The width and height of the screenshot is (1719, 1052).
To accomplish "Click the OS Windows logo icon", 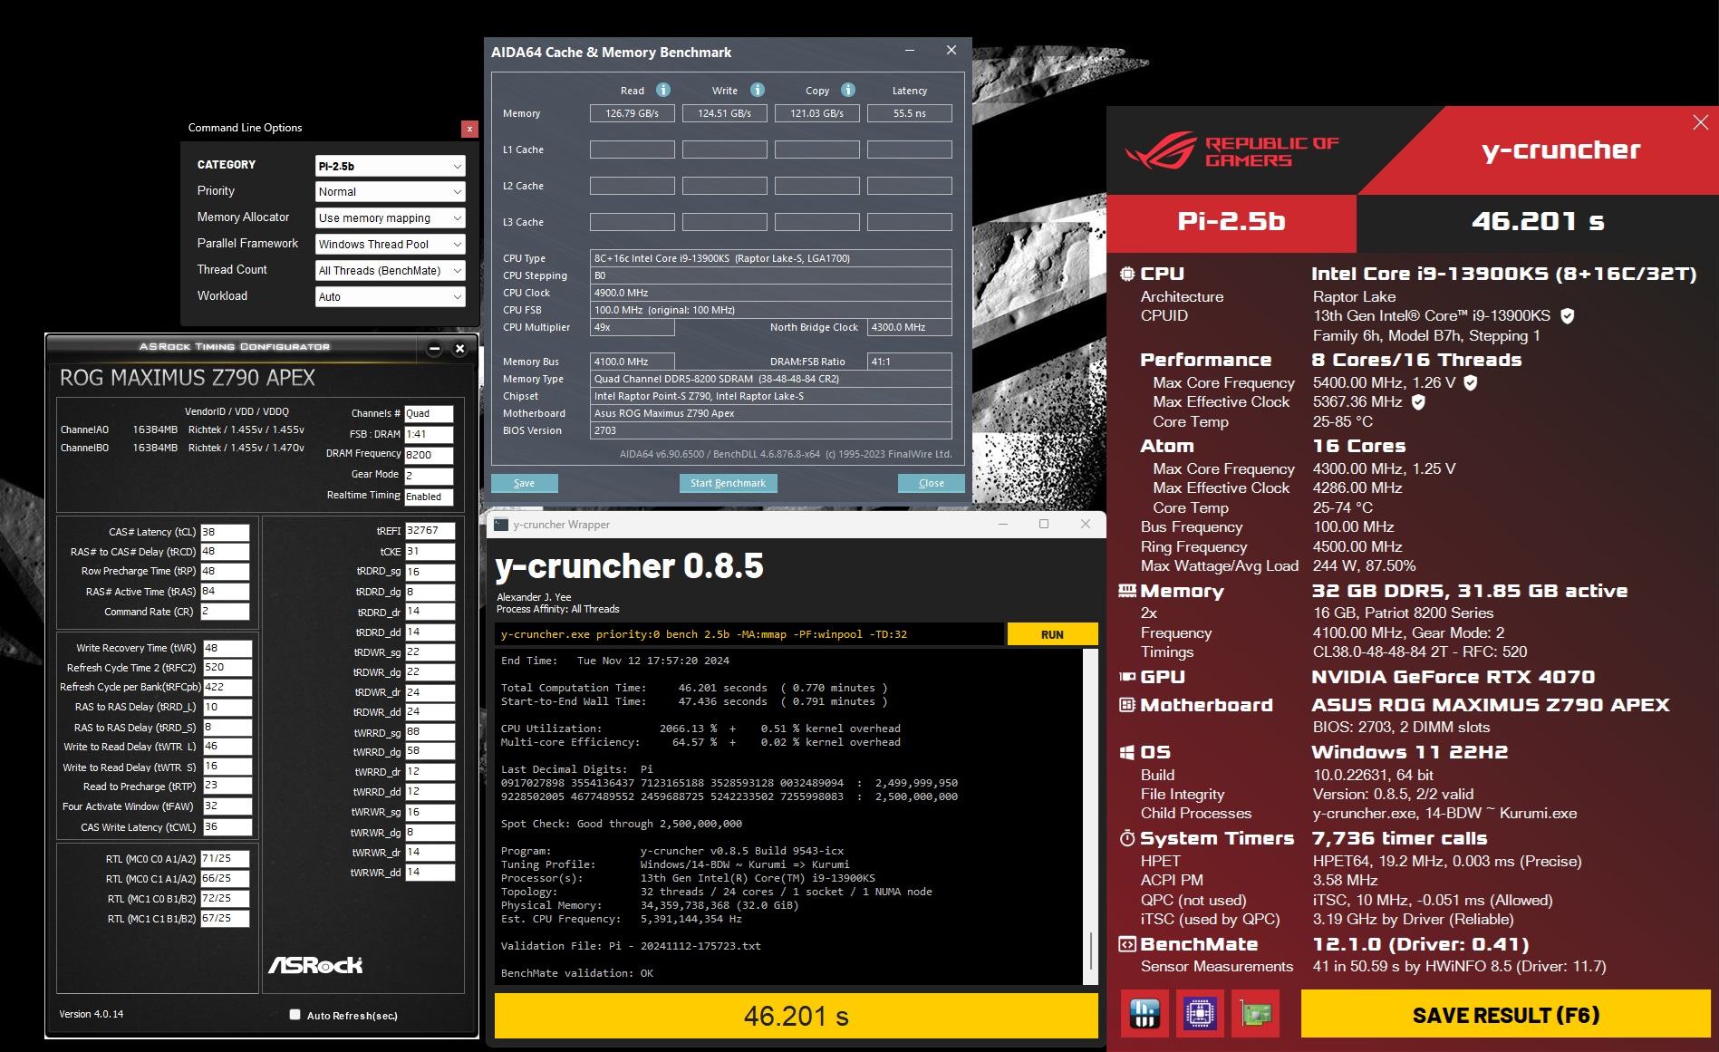I will tap(1127, 752).
